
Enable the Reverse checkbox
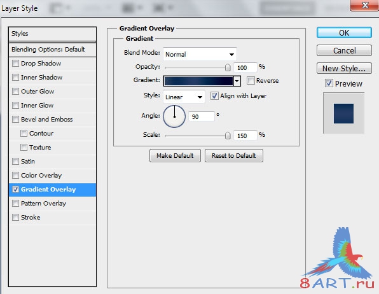tap(251, 81)
